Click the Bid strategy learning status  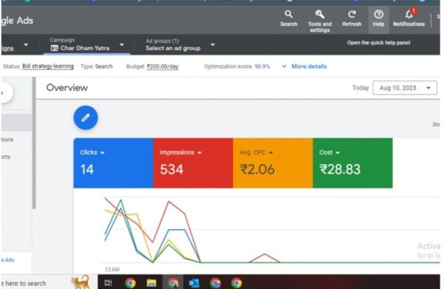click(48, 67)
